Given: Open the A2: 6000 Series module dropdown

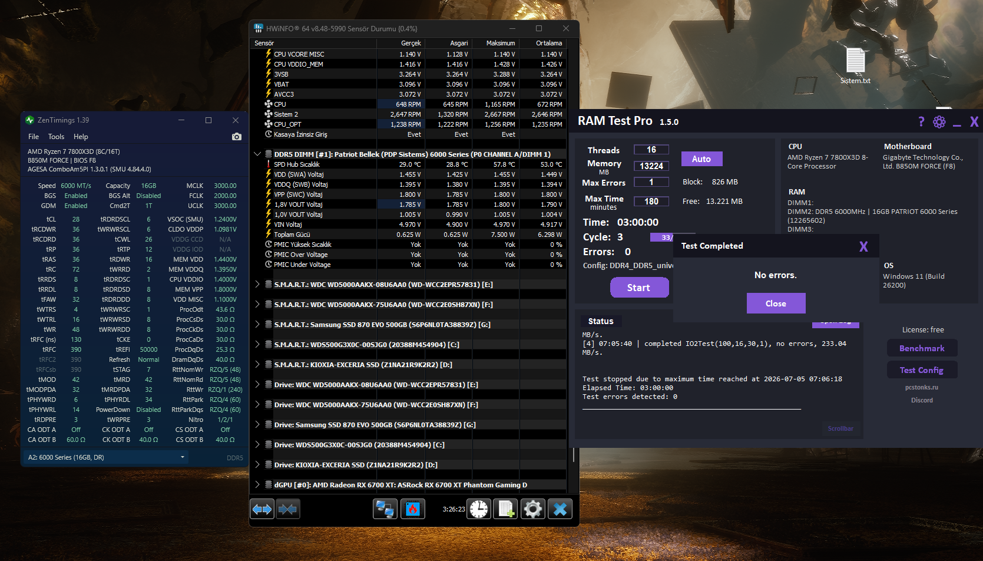Looking at the screenshot, I should point(107,457).
